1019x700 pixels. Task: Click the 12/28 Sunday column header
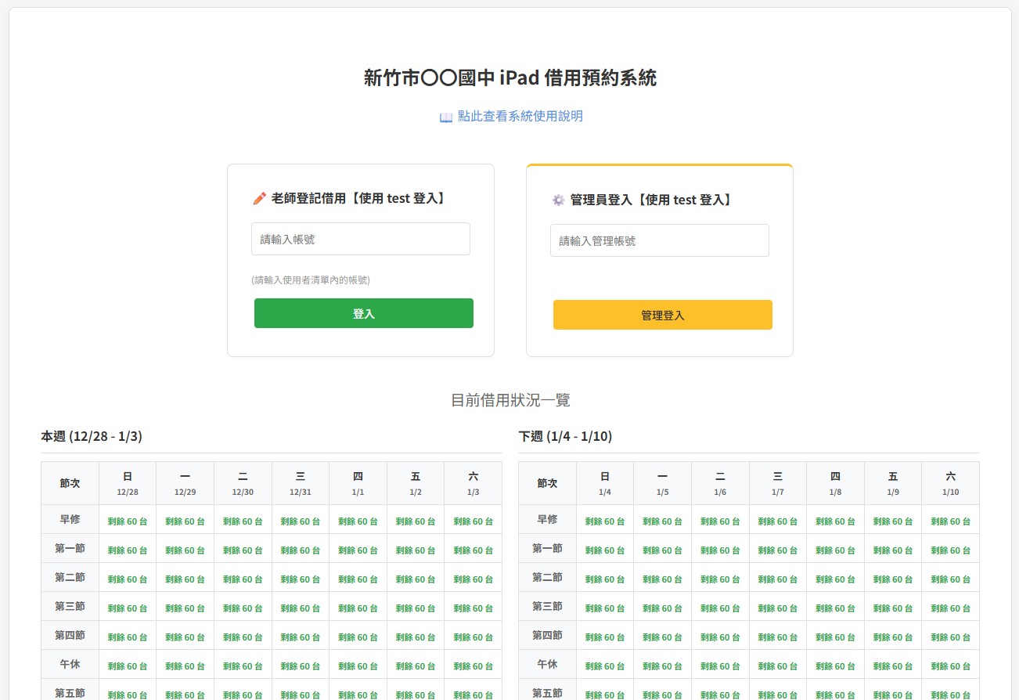(128, 483)
